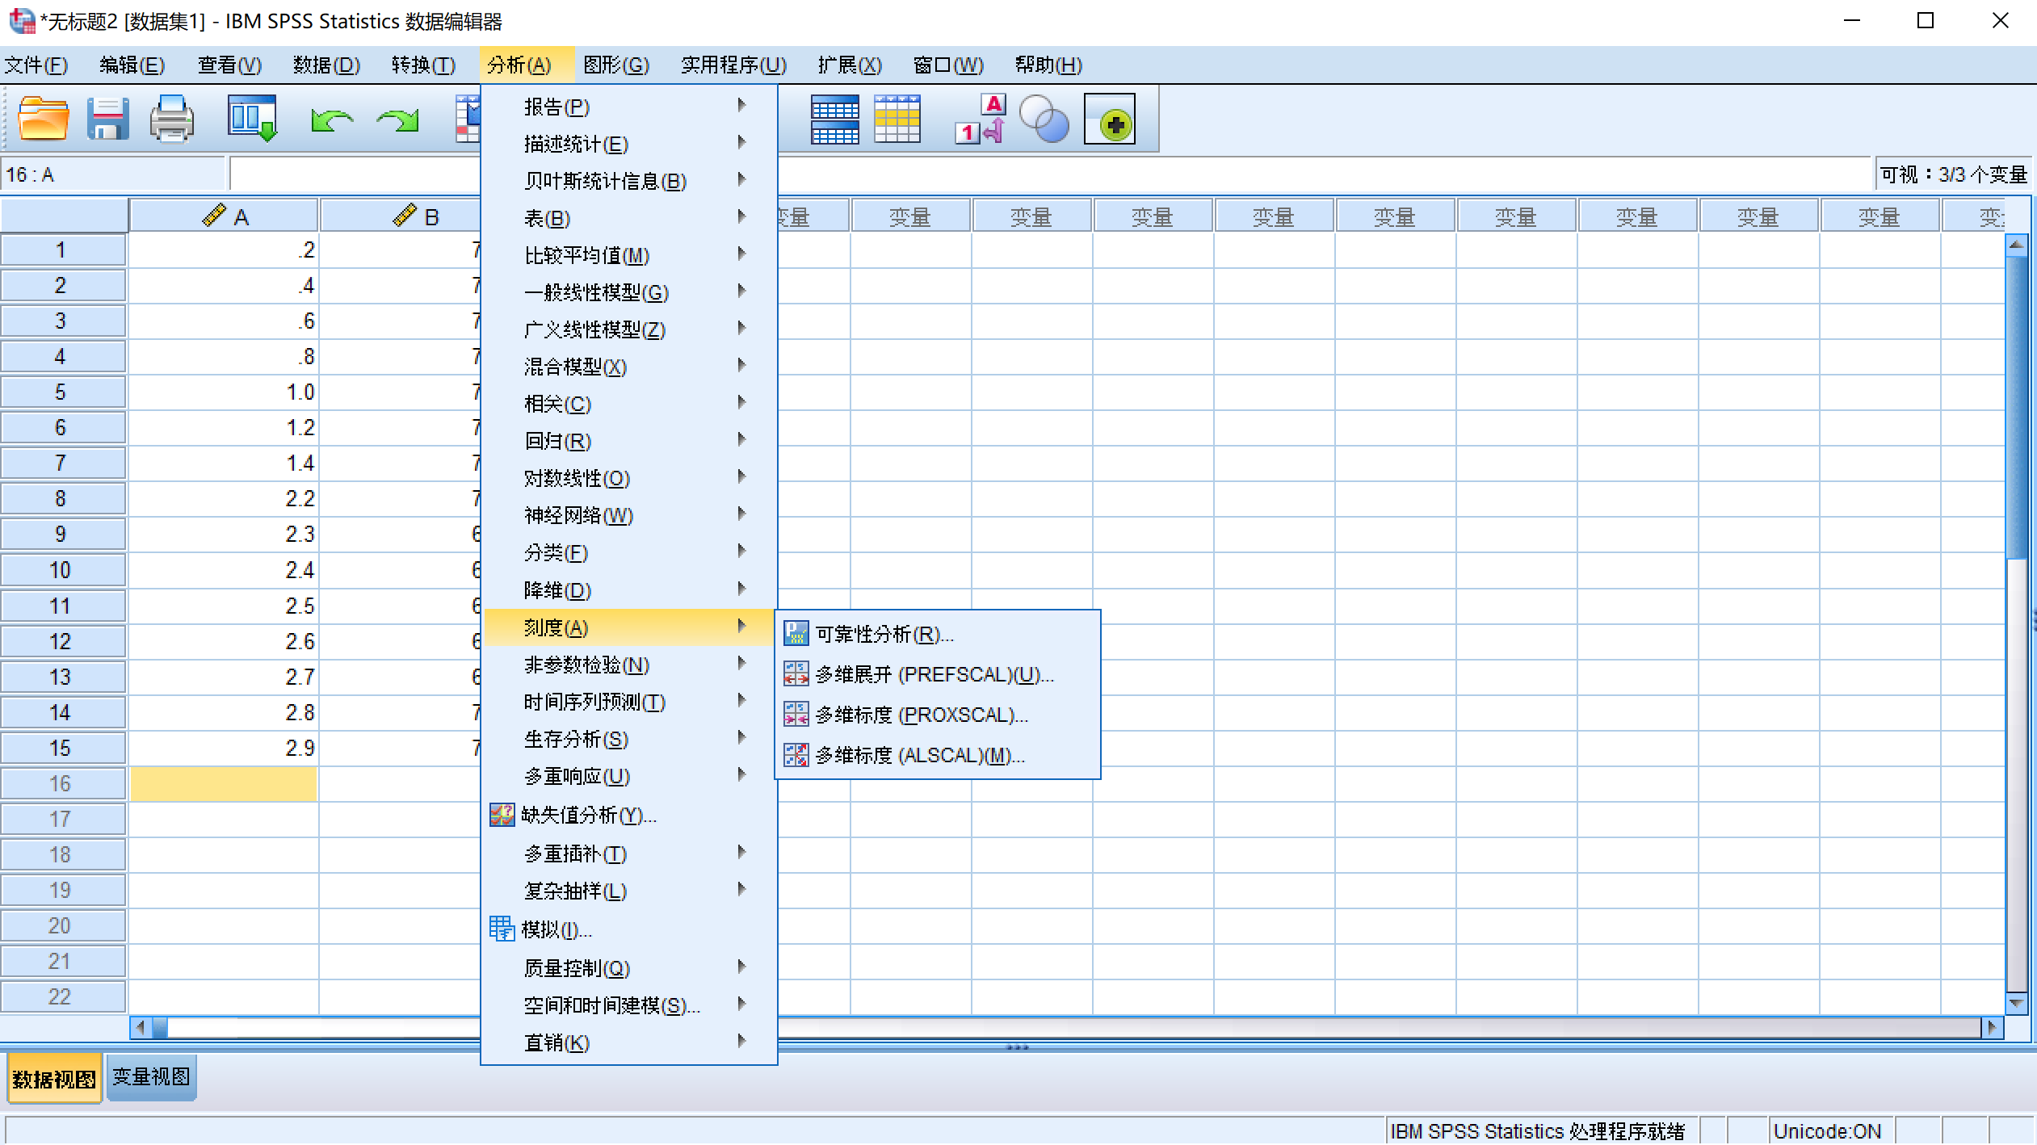Switch to the 变量视图 tab
The width and height of the screenshot is (2037, 1145).
[x=150, y=1076]
